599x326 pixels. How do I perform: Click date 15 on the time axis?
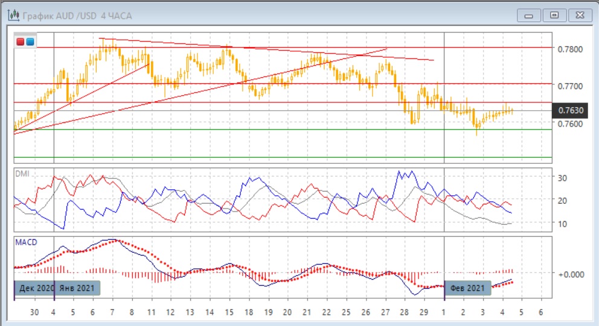(x=229, y=313)
